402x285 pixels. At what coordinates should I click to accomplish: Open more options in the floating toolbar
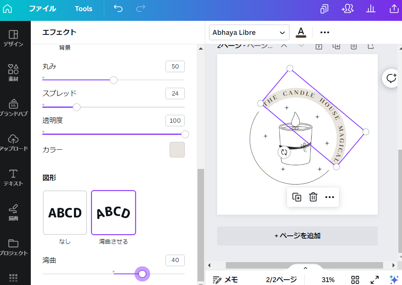click(x=329, y=197)
